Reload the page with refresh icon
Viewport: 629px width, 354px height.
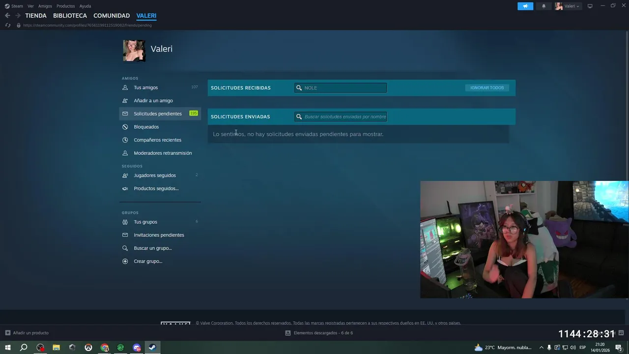[x=7, y=25]
